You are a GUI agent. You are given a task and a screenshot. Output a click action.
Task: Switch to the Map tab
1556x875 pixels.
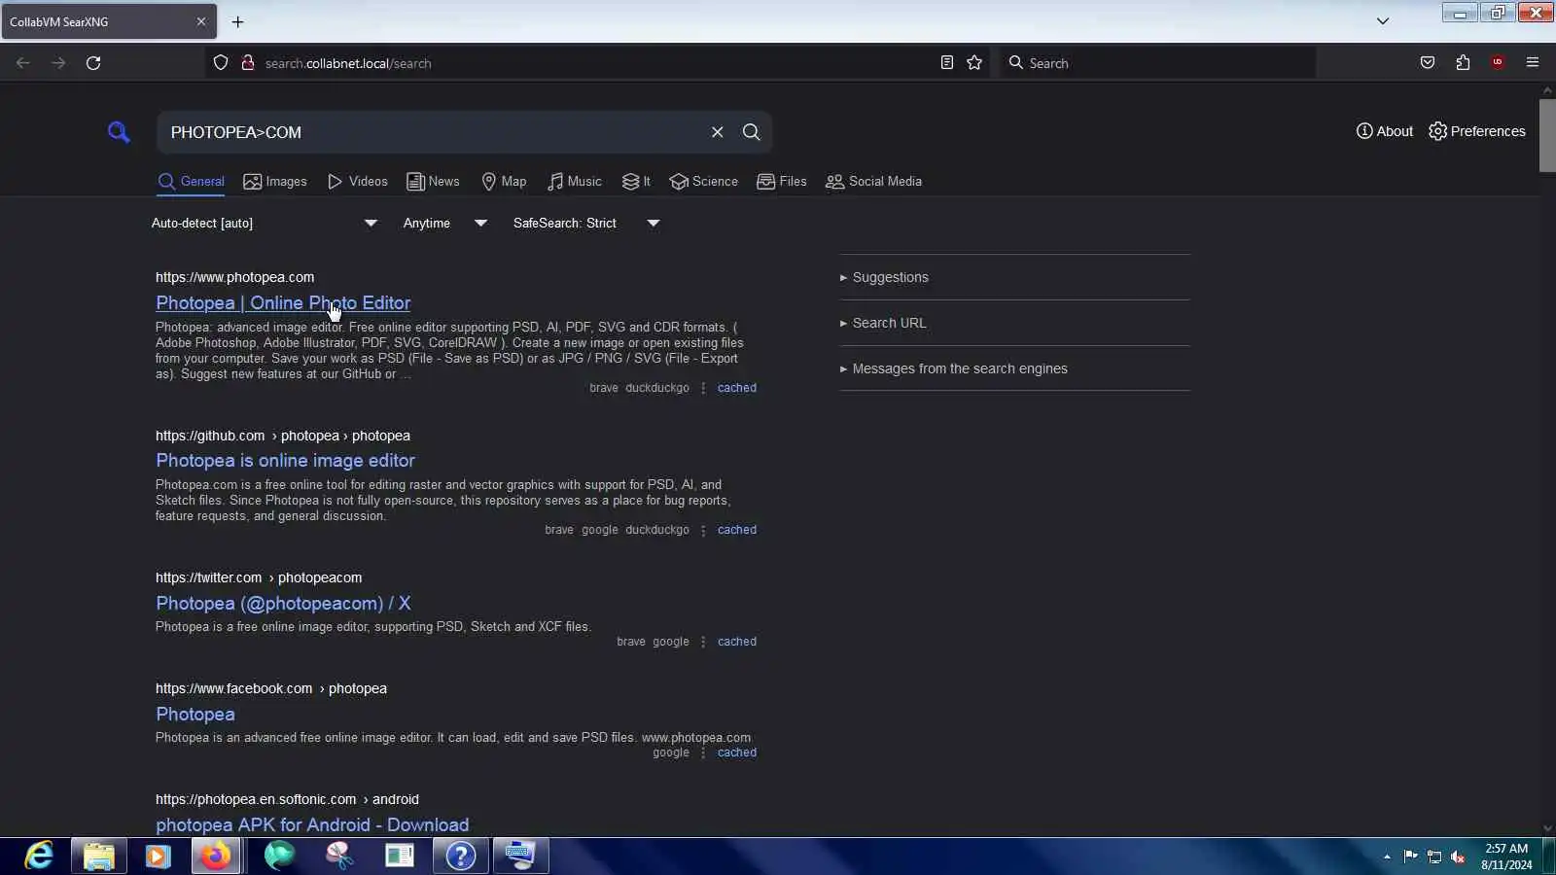coord(504,182)
